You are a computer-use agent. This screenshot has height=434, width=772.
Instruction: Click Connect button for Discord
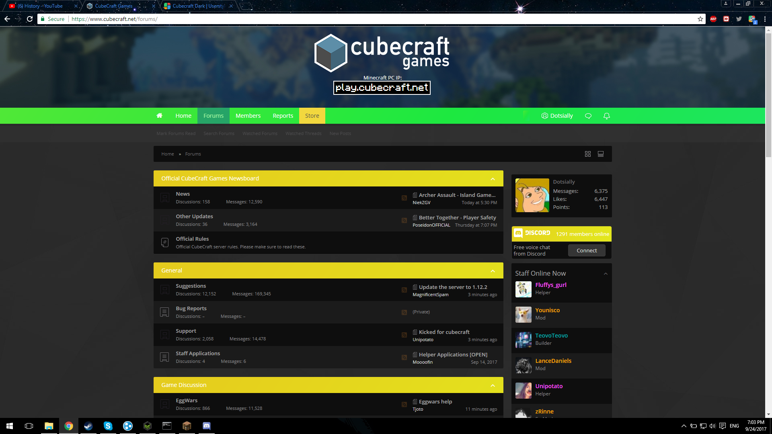coord(587,250)
